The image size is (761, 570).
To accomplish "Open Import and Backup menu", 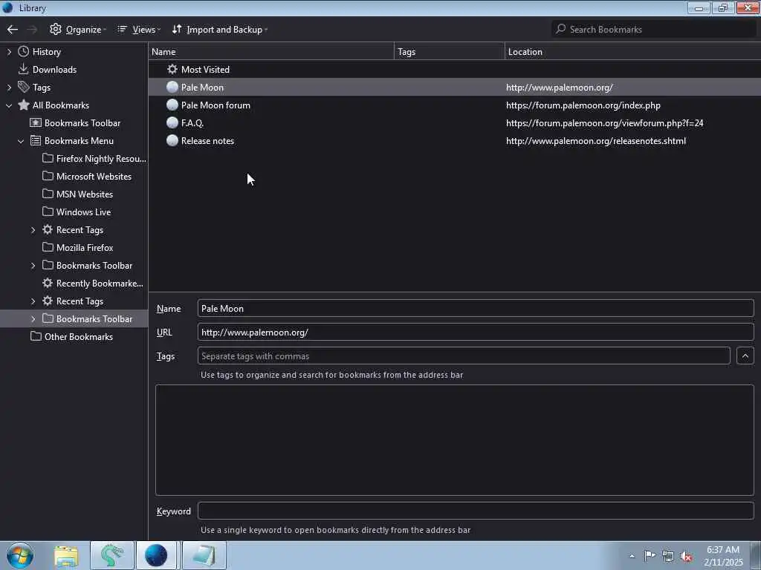I will tap(219, 30).
